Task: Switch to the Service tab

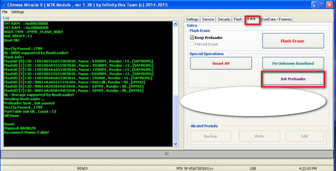Action: coord(208,19)
